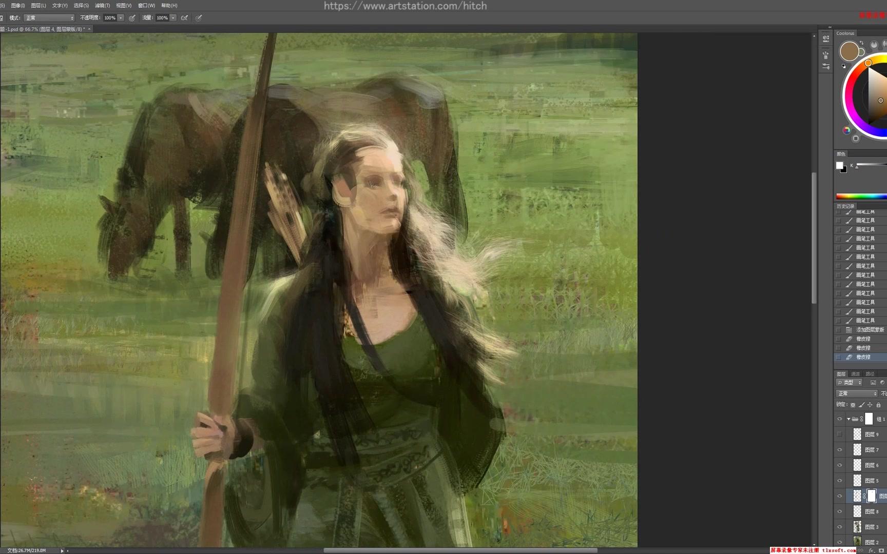887x554 pixels.
Task: Hide the selected masked layer
Action: pos(840,496)
